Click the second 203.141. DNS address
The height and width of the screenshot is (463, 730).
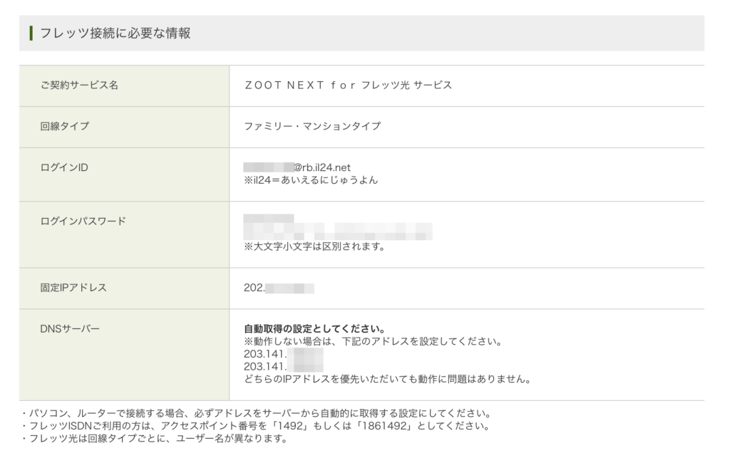point(284,367)
